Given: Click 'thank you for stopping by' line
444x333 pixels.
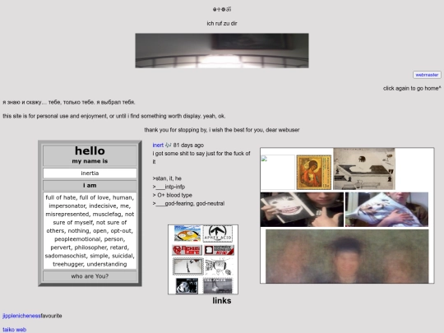Looking at the screenshot, I should (x=222, y=130).
